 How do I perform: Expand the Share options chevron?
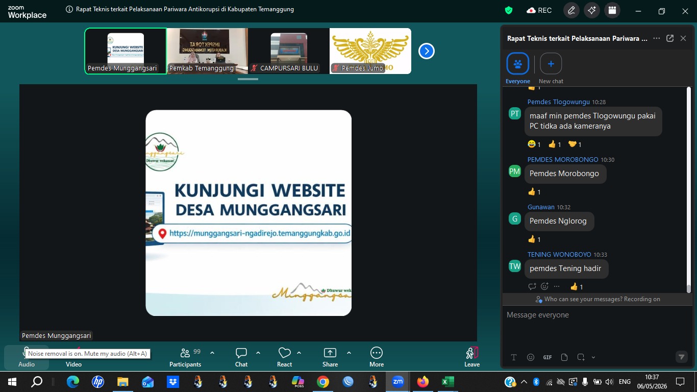[x=349, y=353]
